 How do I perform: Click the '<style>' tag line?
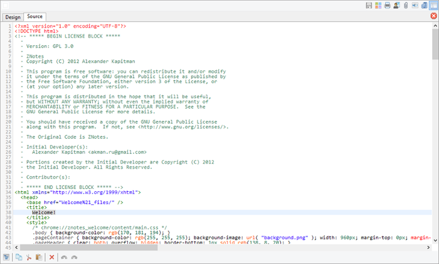coord(36,223)
